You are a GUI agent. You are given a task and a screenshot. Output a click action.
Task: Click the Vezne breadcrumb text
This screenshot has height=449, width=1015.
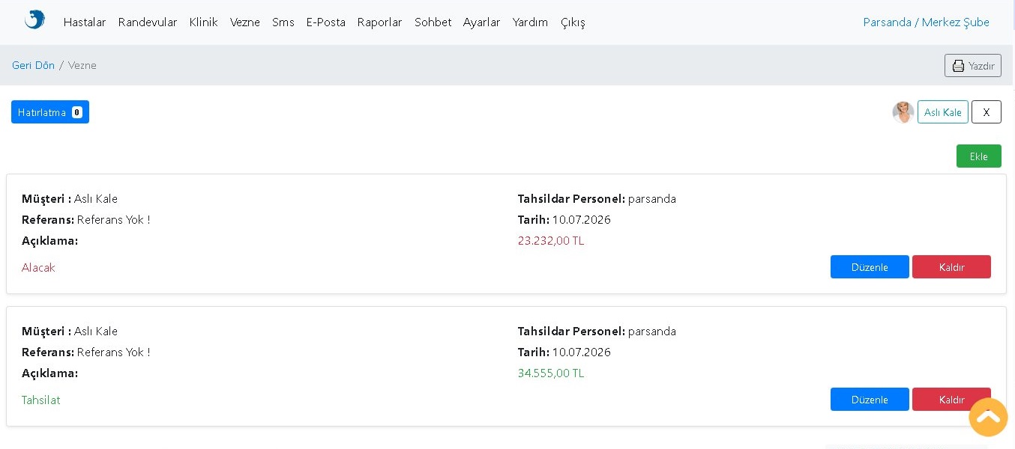click(82, 65)
